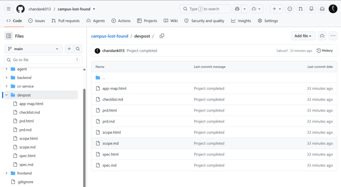Open app-map.html in the file list

pos(114,88)
